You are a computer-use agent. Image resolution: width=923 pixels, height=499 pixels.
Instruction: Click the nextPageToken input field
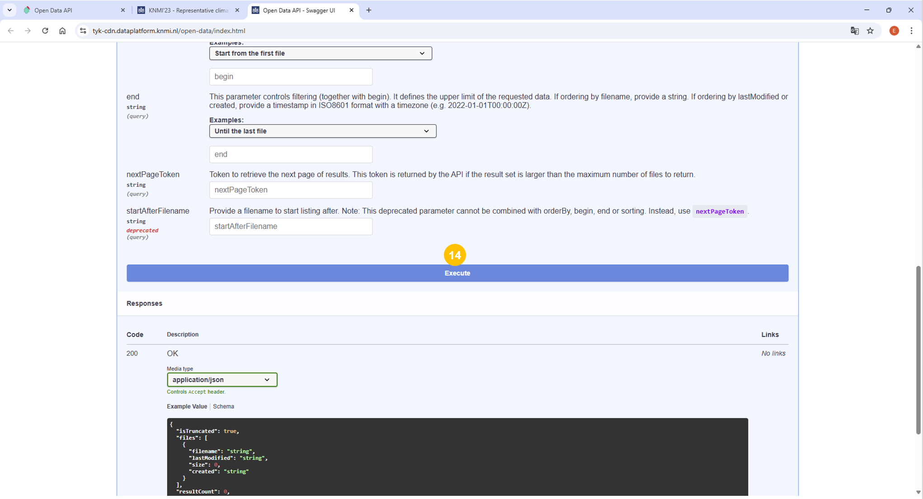tap(291, 190)
